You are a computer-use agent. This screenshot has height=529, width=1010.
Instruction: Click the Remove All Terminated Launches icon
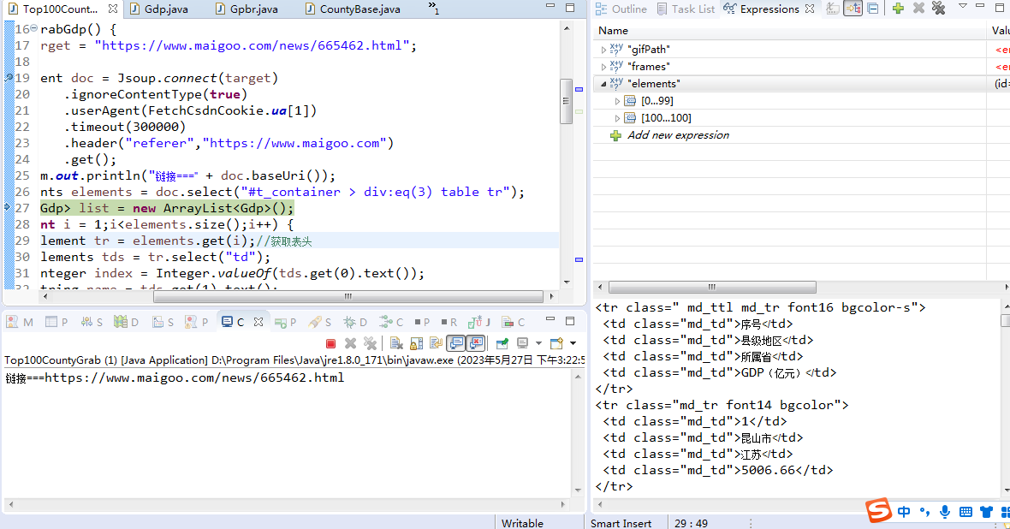tap(370, 343)
